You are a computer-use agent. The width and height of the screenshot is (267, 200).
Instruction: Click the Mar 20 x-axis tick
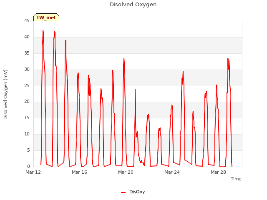(x=126, y=172)
